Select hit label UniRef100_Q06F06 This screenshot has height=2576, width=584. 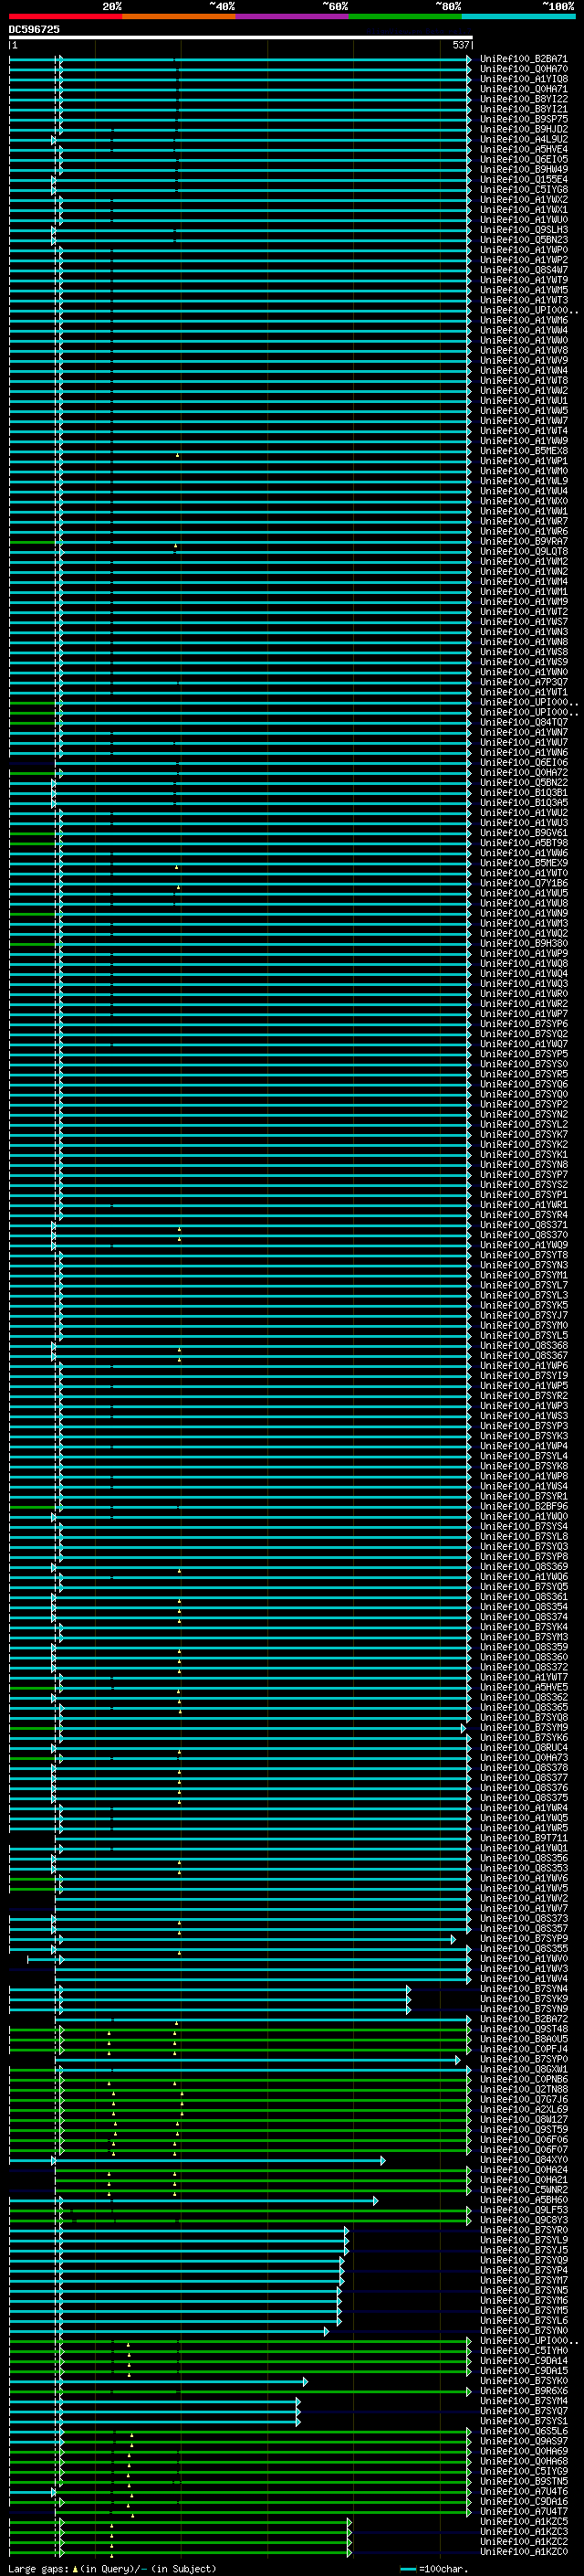pos(524,2139)
